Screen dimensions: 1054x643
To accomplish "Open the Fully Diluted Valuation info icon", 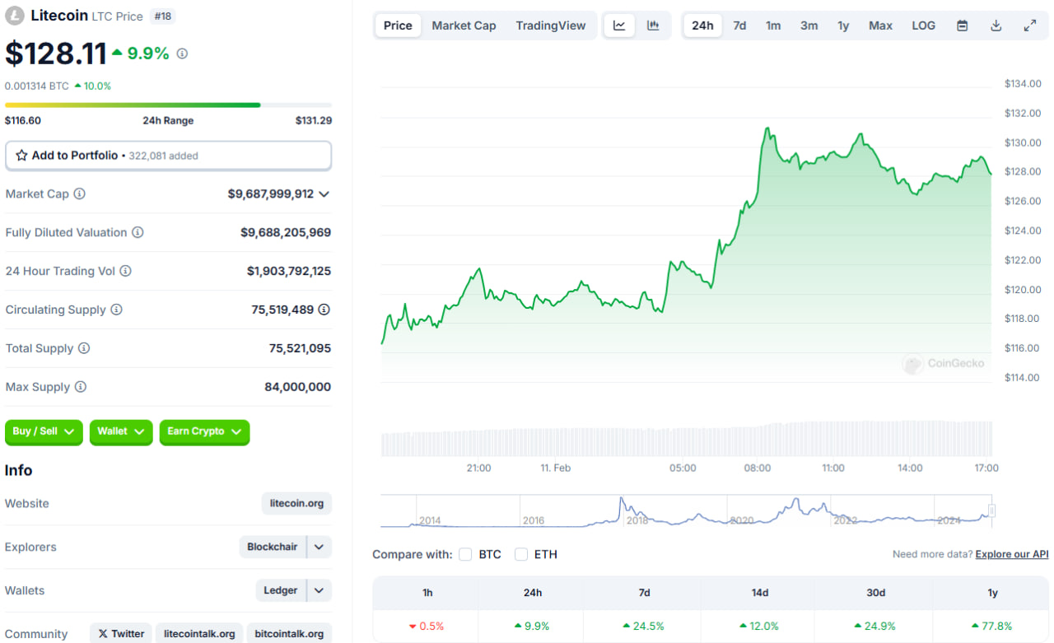I will [x=138, y=233].
